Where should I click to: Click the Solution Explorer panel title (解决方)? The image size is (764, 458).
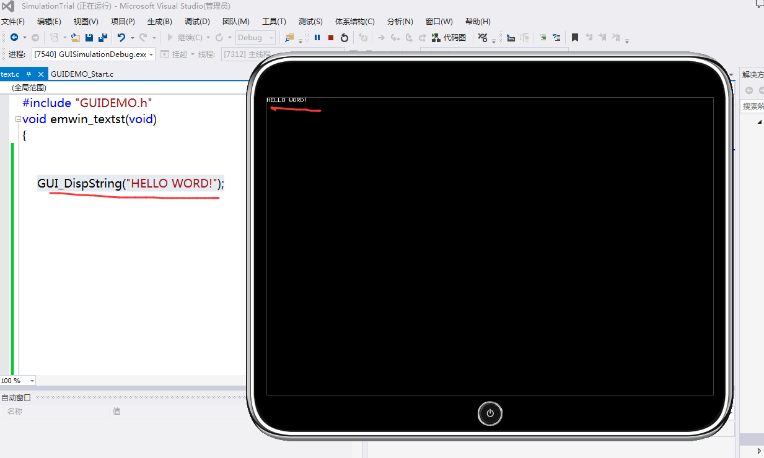[x=753, y=74]
